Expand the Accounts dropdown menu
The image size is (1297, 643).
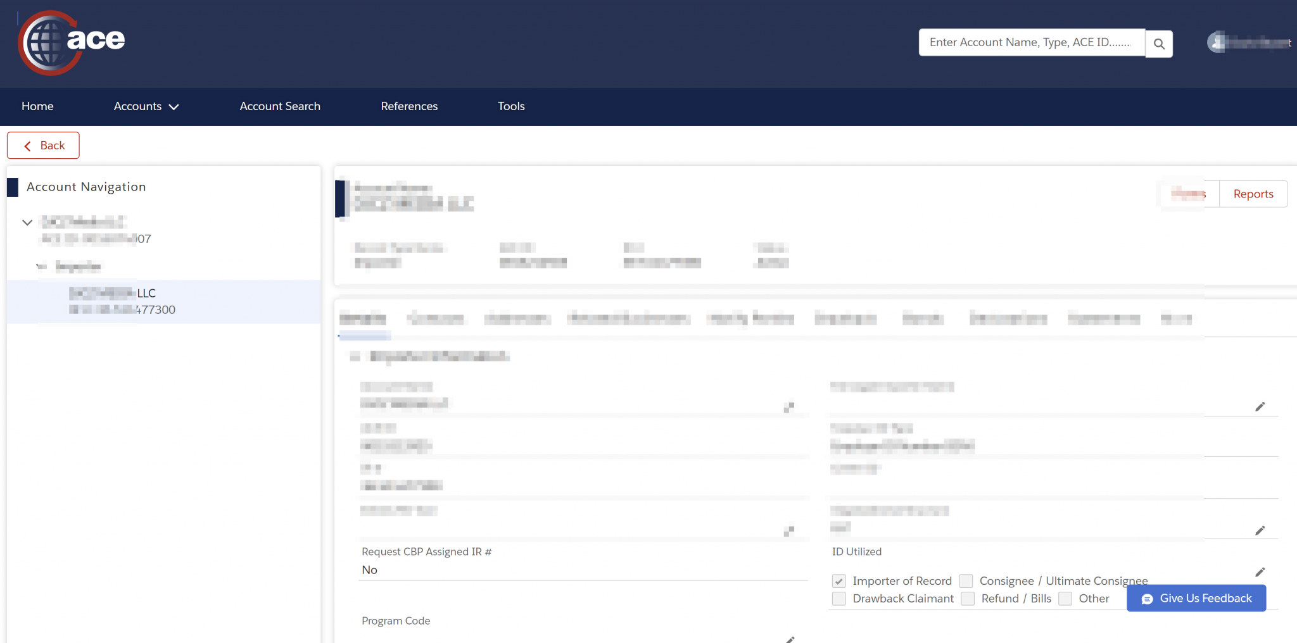[146, 106]
